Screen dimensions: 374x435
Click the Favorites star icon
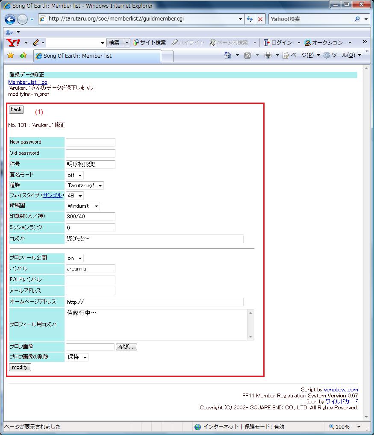(11, 55)
